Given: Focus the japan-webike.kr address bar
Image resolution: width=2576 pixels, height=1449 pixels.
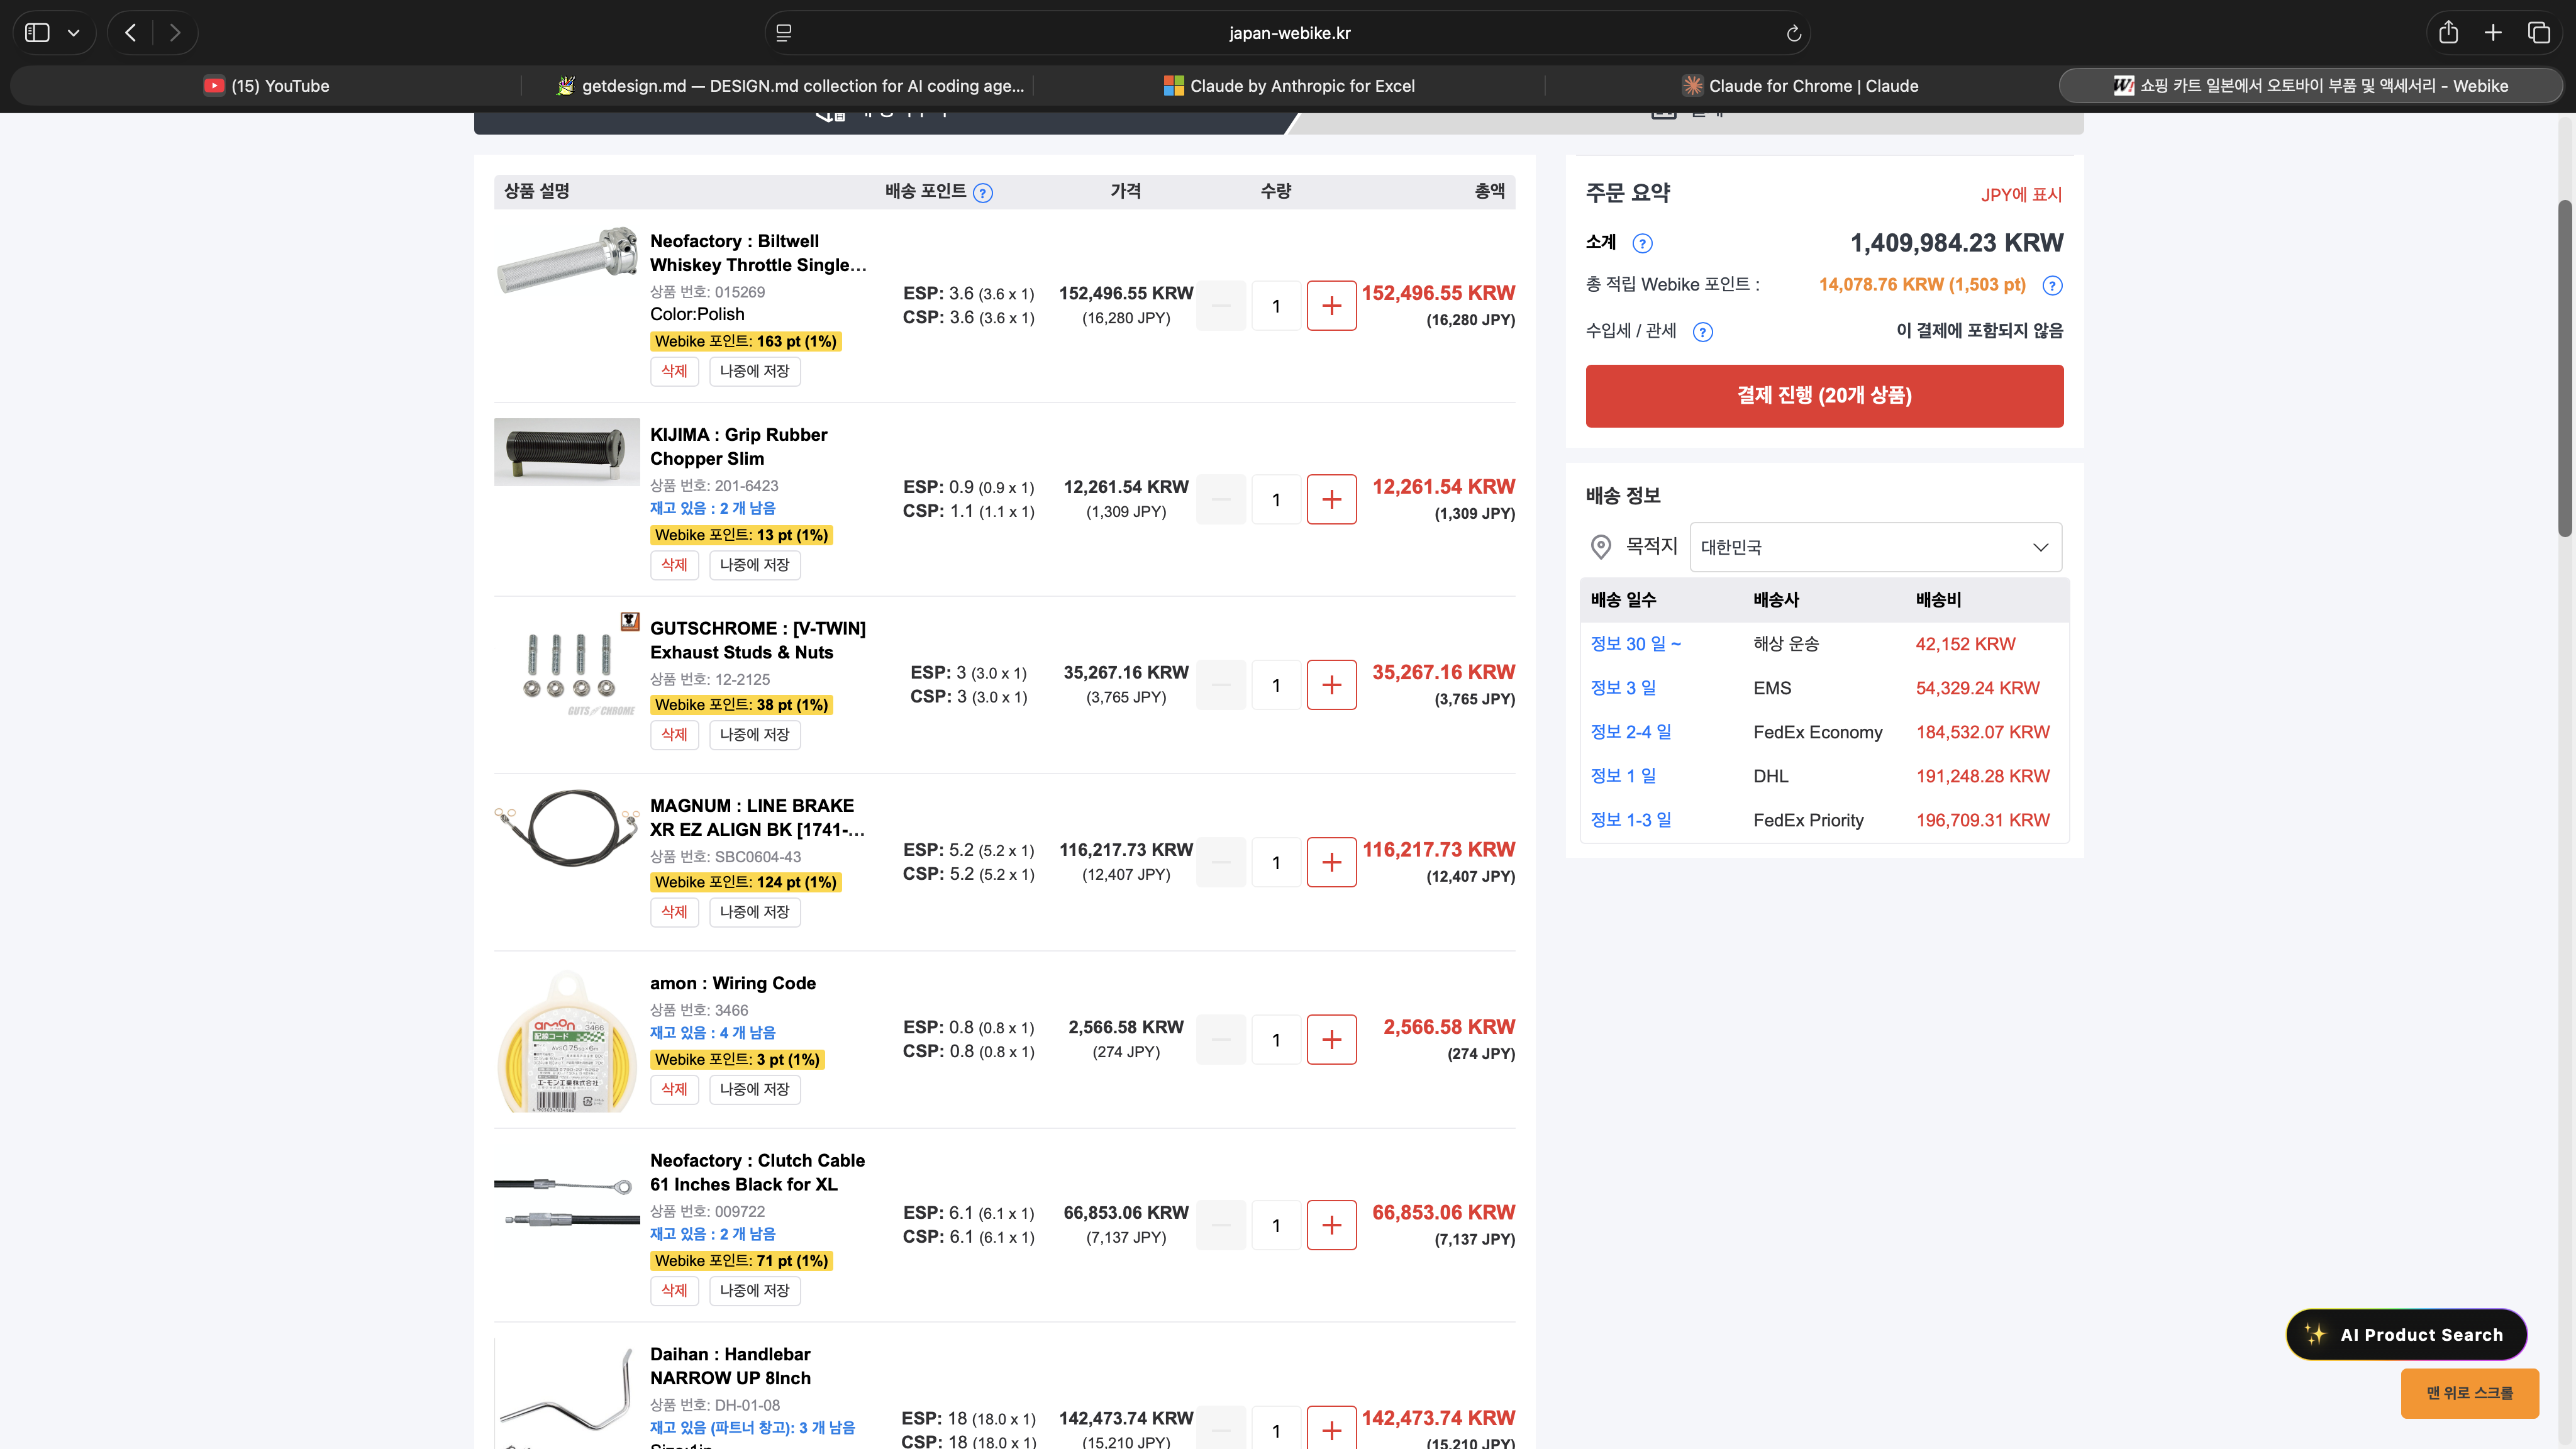Looking at the screenshot, I should pyautogui.click(x=1289, y=33).
